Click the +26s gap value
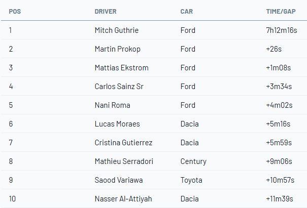 pyautogui.click(x=274, y=49)
